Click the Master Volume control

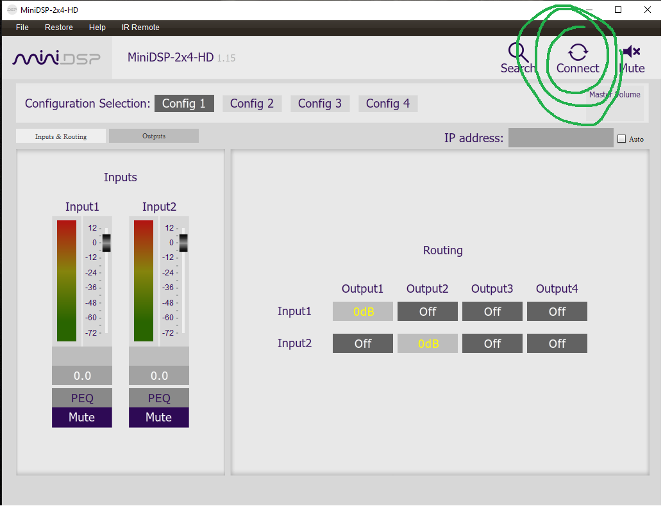point(615,104)
